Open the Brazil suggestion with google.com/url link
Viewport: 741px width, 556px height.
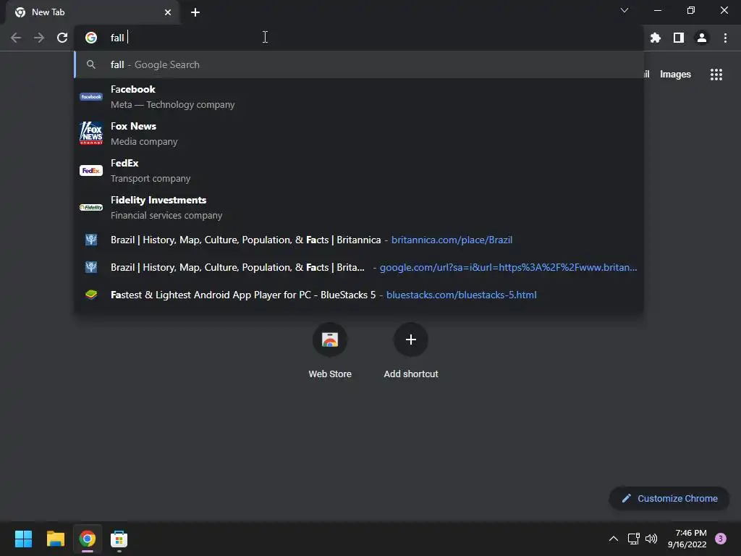pyautogui.click(x=359, y=267)
